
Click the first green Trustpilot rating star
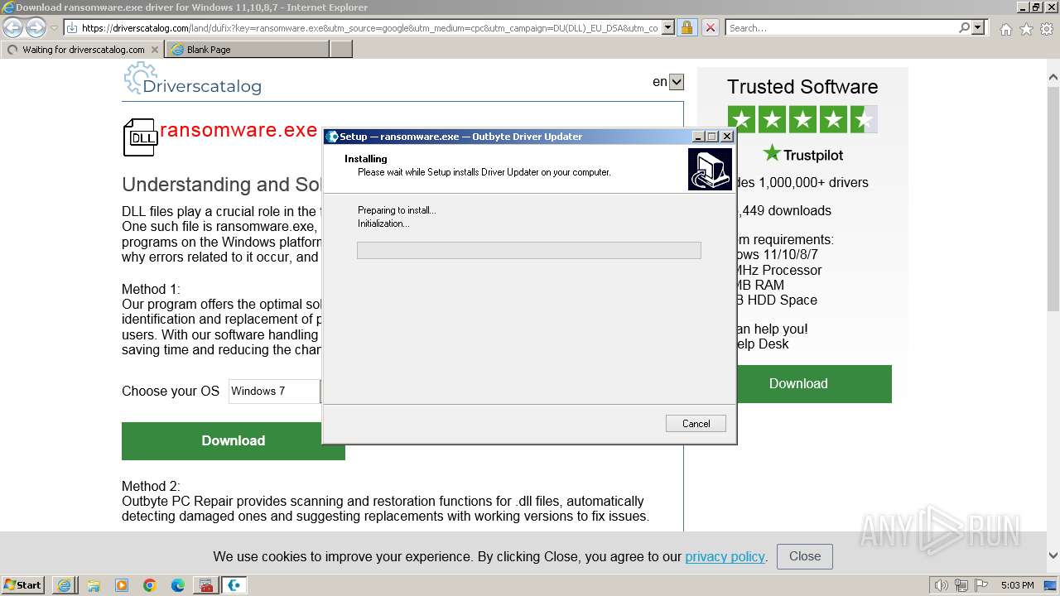pos(740,119)
